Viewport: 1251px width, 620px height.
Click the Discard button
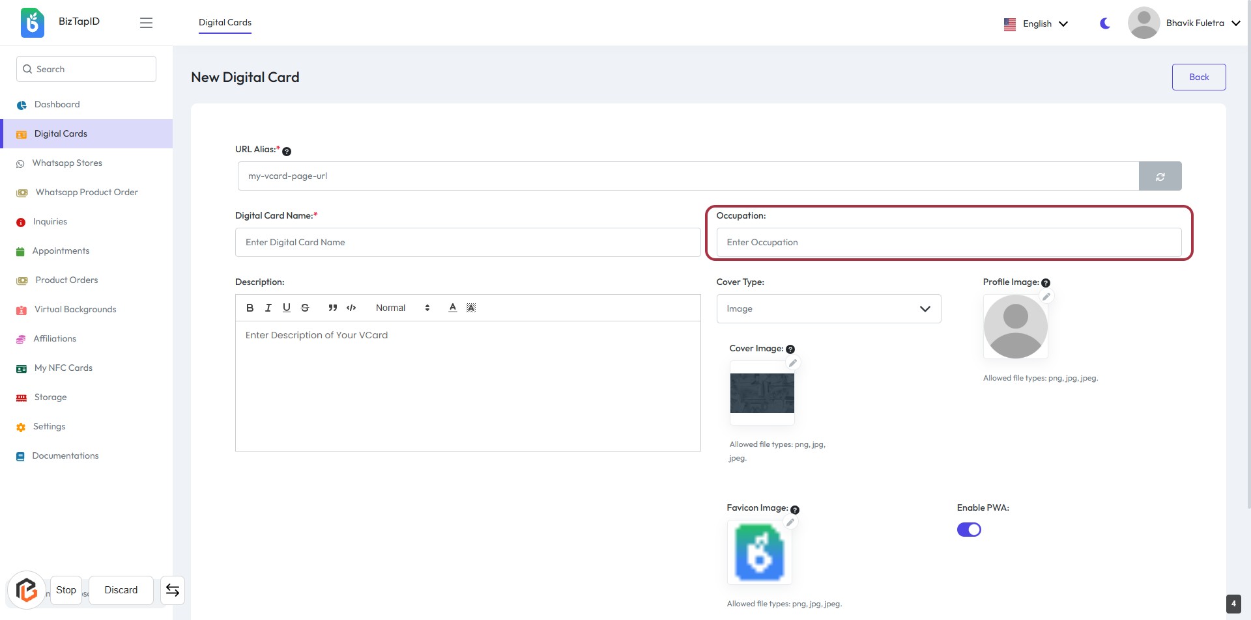click(x=121, y=590)
